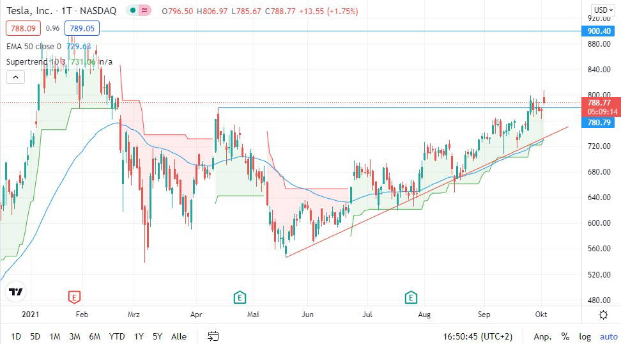Select the YTD time range

(x=117, y=336)
